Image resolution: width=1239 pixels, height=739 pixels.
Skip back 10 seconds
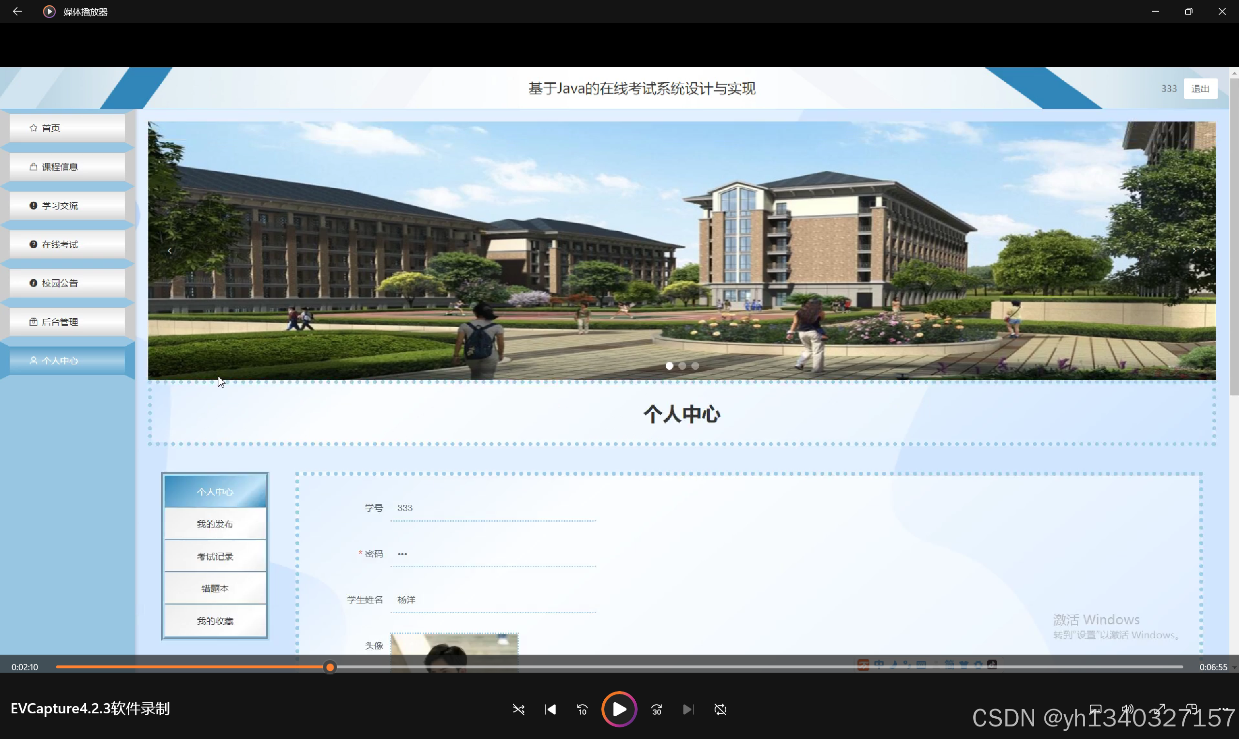point(582,709)
